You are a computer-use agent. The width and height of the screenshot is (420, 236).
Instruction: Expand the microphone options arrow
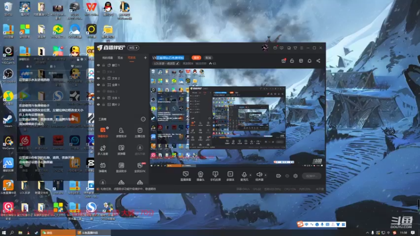point(250,175)
